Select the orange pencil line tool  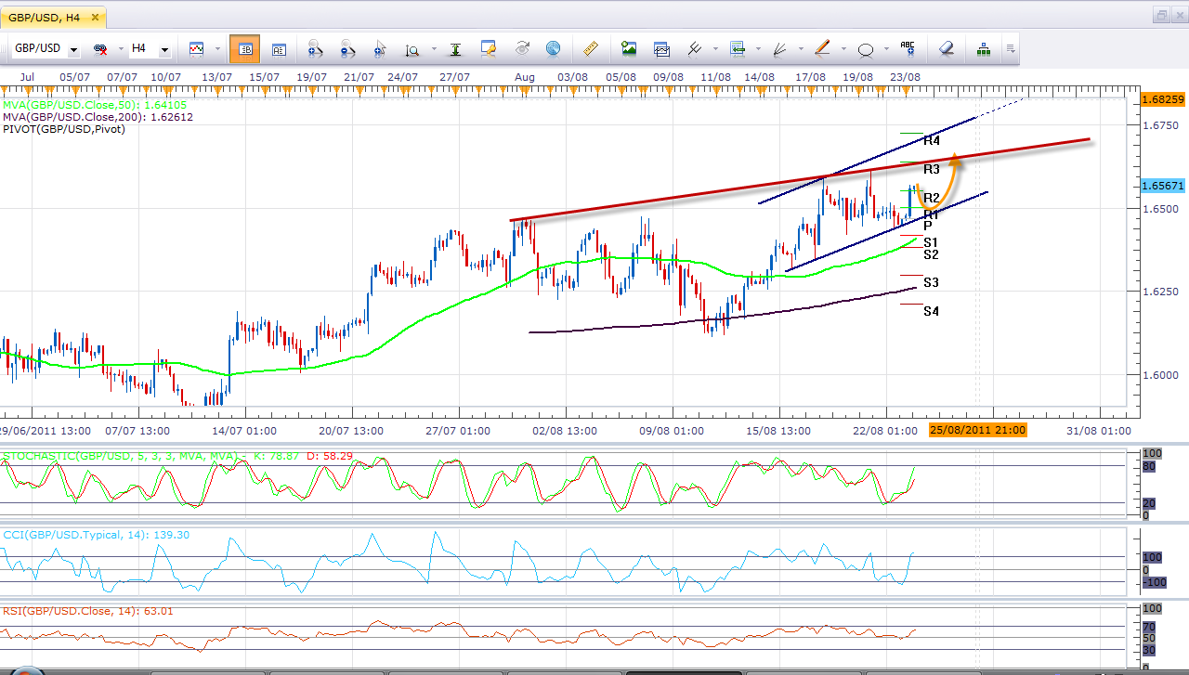(823, 48)
